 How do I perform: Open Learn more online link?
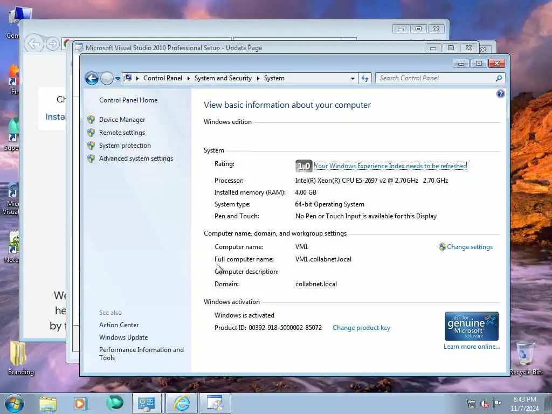click(x=472, y=347)
